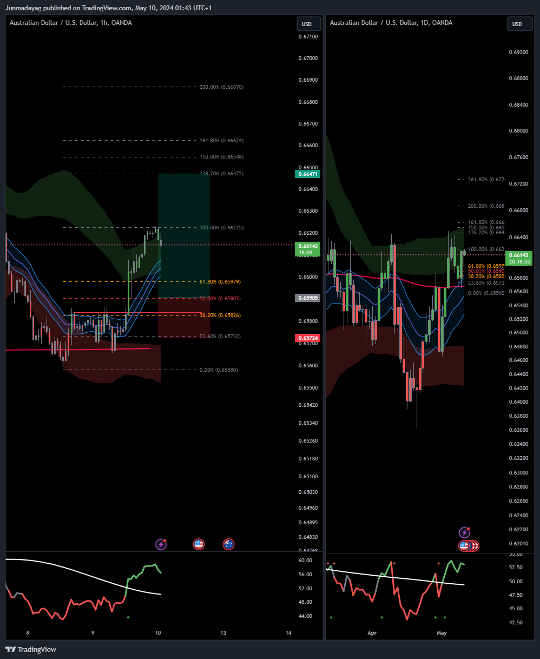Viewport: 540px width, 659px height.
Task: Select the 23.60% (0.65732) Fibonacci label
Action: coord(220,337)
